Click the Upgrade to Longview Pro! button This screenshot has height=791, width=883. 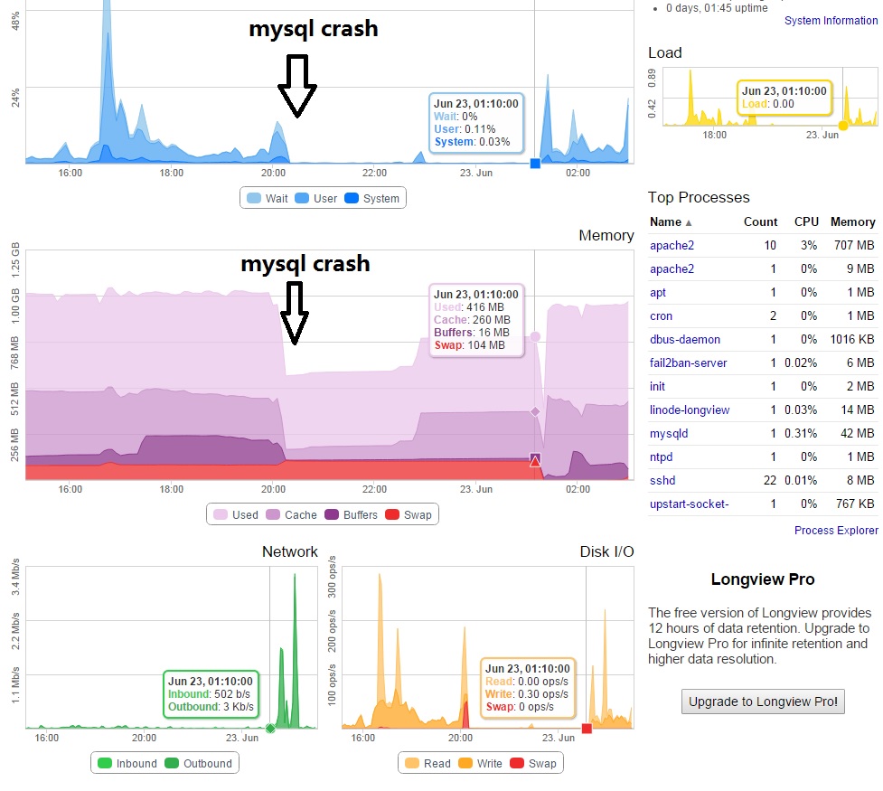(763, 702)
